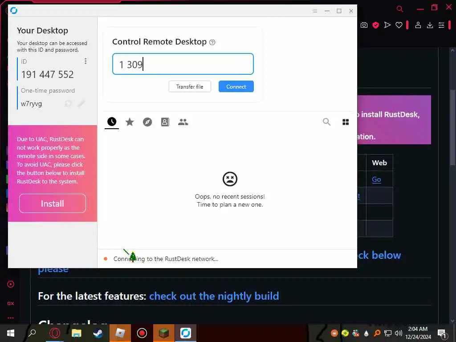456x342 pixels.
Task: Open the Discovered compass tab
Action: (147, 122)
